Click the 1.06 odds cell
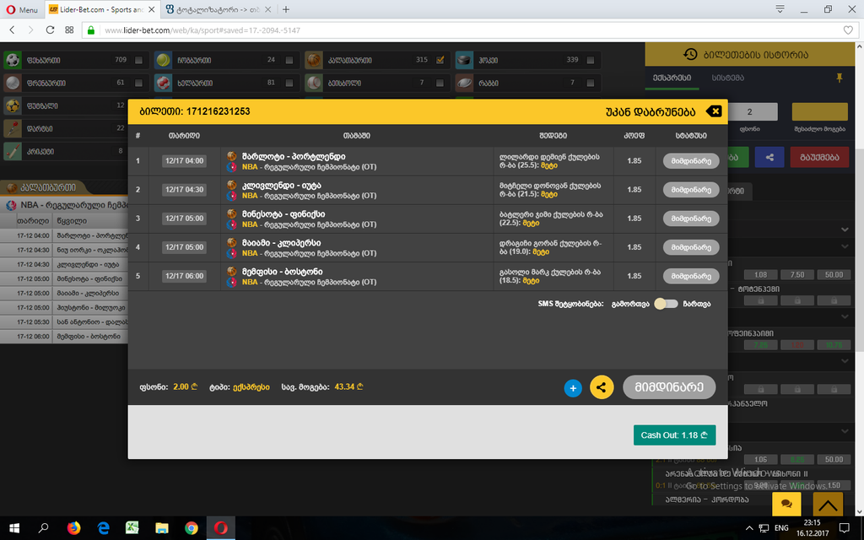 (760, 459)
